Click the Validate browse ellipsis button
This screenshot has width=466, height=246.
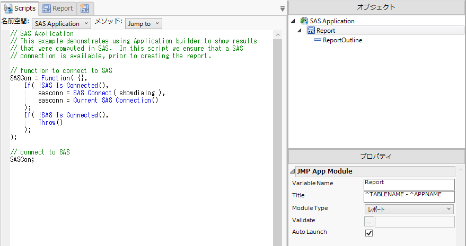368,222
